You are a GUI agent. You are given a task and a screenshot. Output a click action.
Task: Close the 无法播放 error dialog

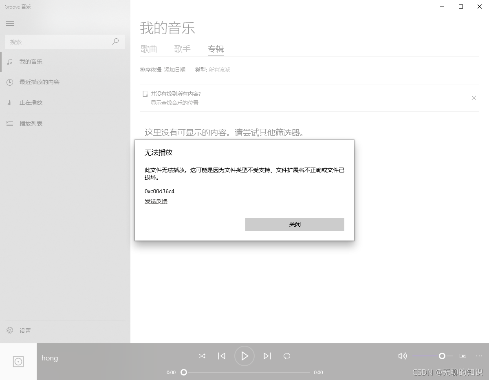294,224
